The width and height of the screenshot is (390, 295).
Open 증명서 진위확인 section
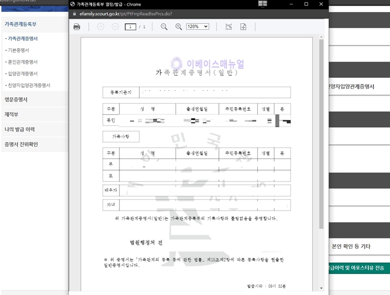(21, 144)
